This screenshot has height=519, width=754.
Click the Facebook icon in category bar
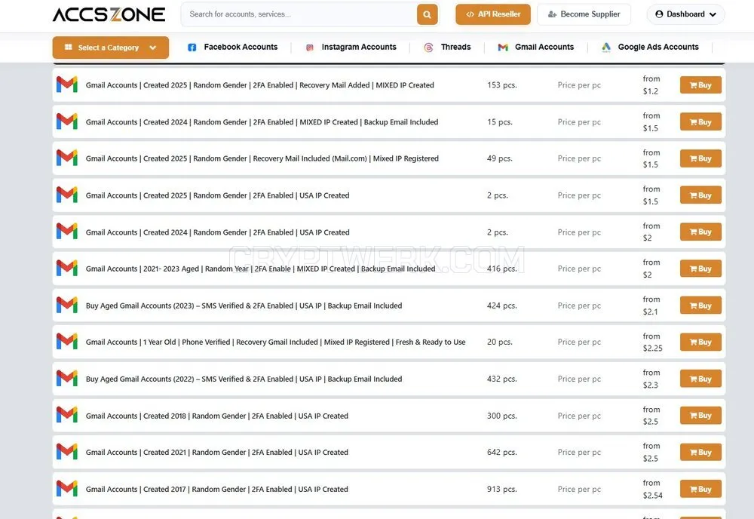(192, 47)
